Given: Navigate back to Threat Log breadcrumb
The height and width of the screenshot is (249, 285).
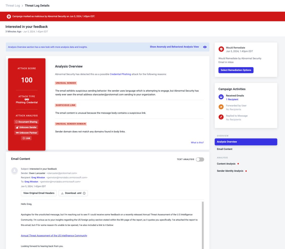Looking at the screenshot, I should (x=13, y=6).
